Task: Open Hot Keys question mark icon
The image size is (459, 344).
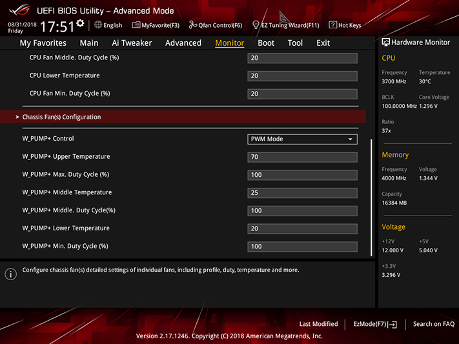Action: [x=332, y=25]
